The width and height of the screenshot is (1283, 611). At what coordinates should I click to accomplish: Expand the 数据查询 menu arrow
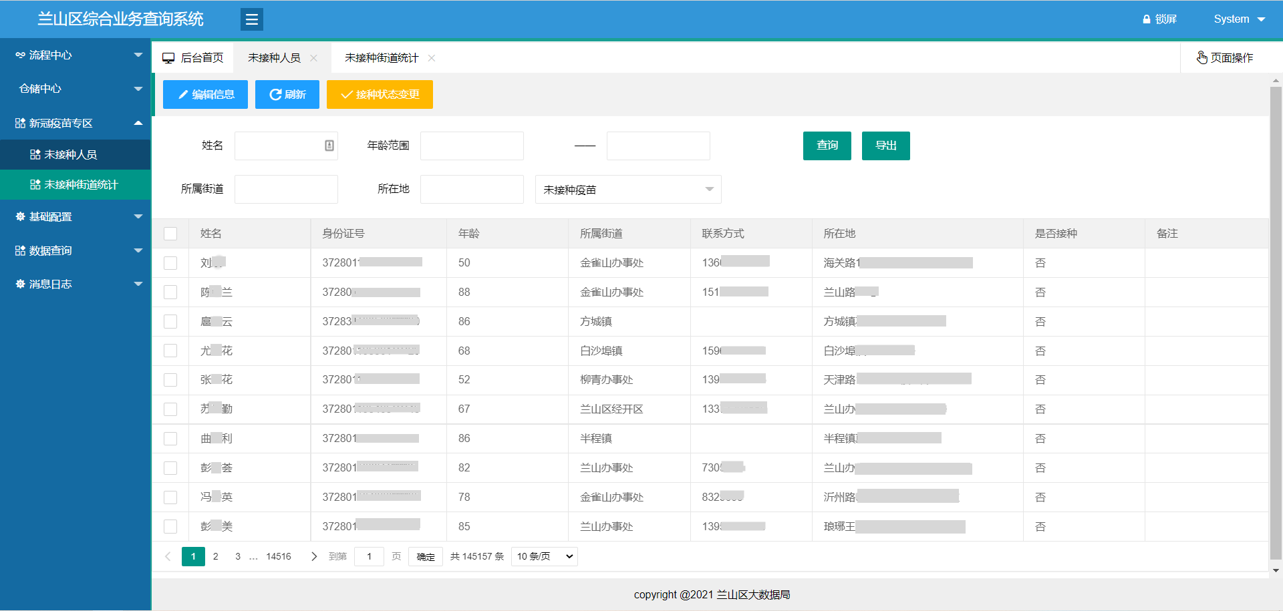pyautogui.click(x=138, y=250)
